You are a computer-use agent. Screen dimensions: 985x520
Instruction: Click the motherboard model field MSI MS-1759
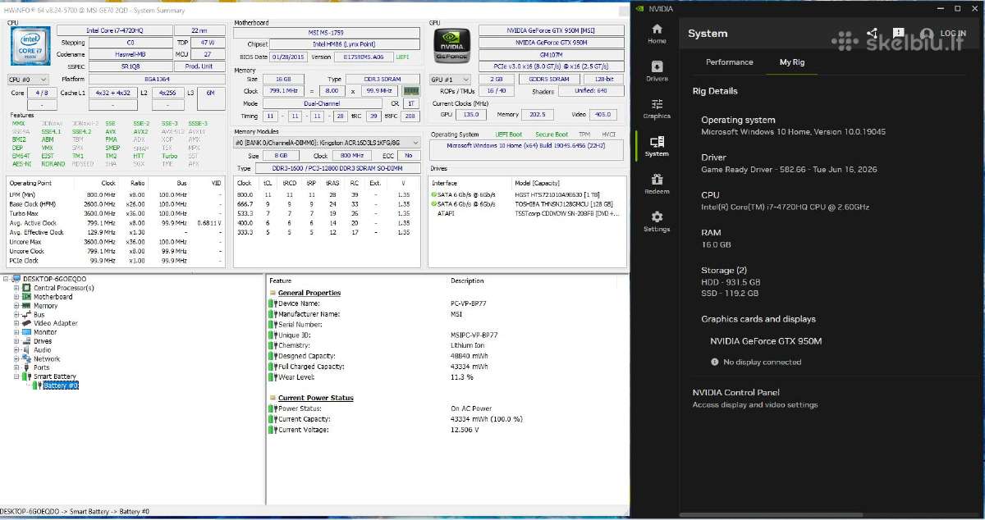(328, 33)
